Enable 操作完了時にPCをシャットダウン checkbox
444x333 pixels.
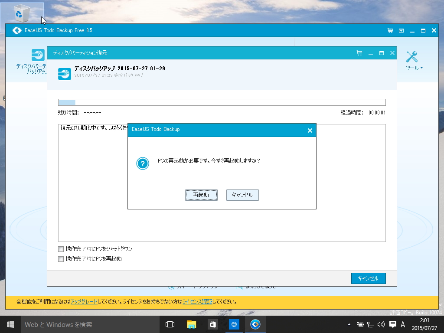(61, 249)
